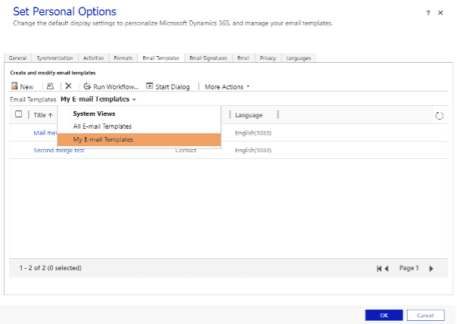Refresh the email templates grid
Image resolution: width=457 pixels, height=324 pixels.
click(440, 115)
